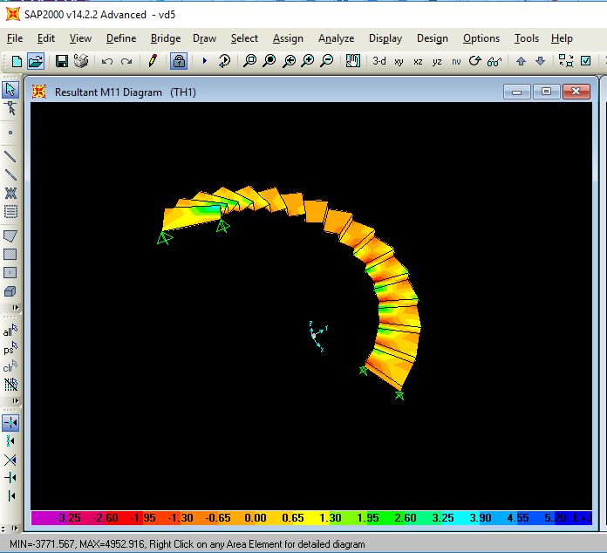Toggle object shrink icon
The image size is (607, 553).
click(566, 61)
